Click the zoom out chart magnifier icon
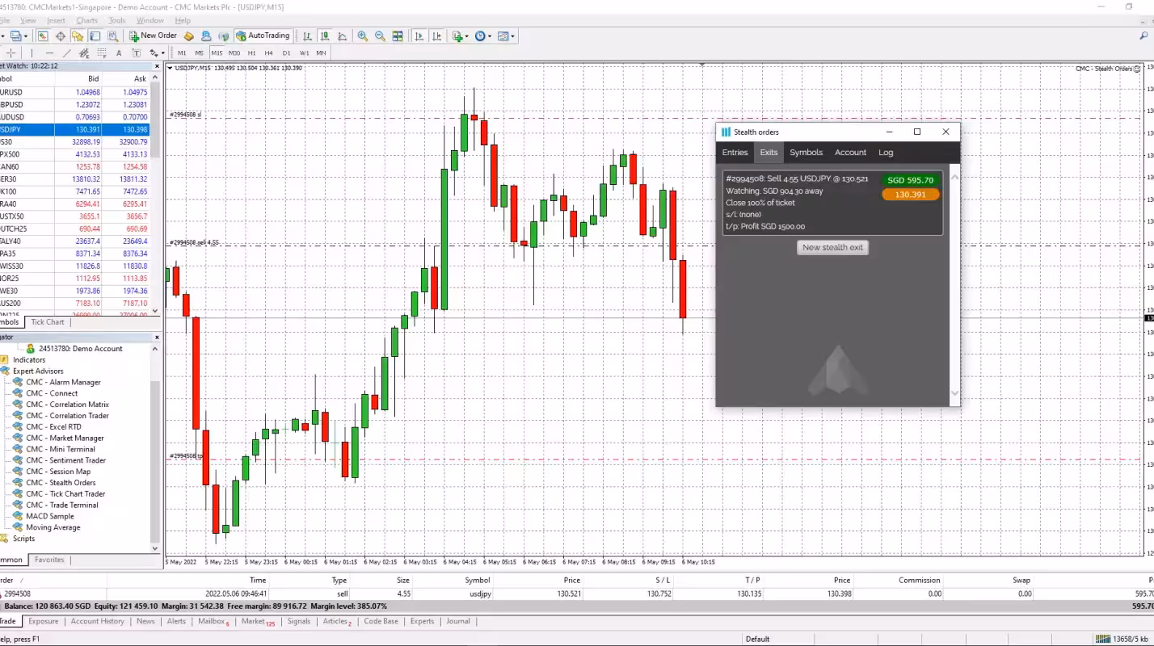Screen dimensions: 1154x646 click(x=380, y=36)
